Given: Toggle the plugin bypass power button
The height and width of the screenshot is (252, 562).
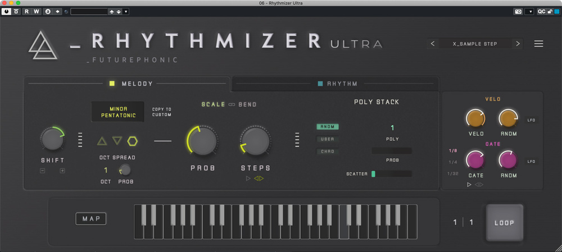Looking at the screenshot, I should 6,11.
